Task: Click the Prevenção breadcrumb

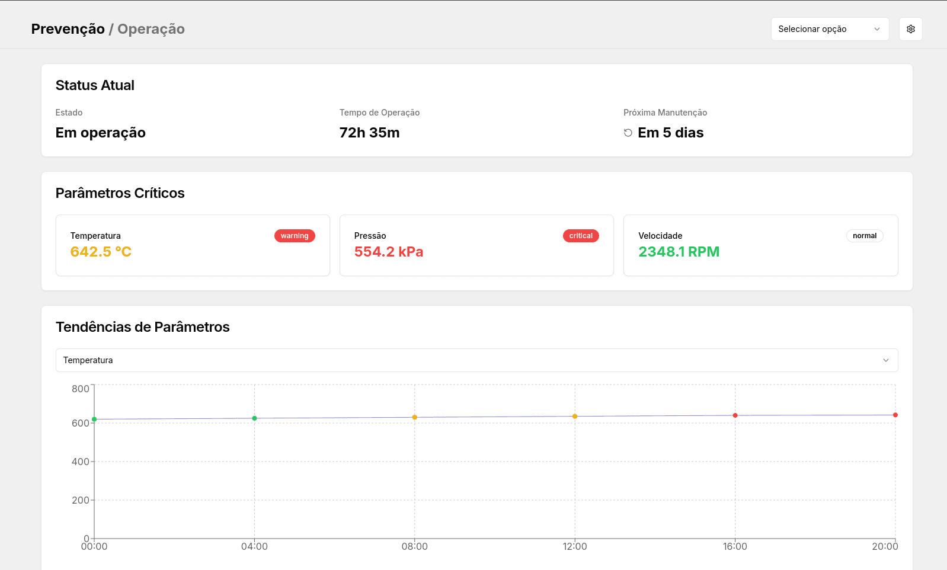Action: point(68,29)
